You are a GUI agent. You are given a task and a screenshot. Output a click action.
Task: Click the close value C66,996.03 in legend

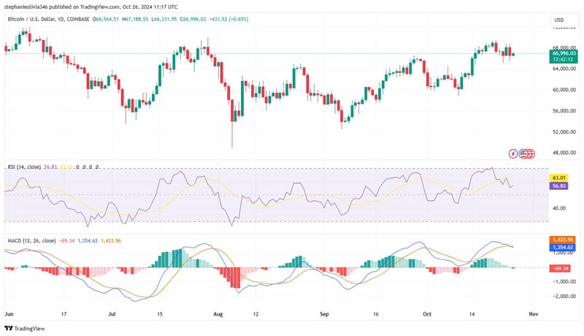point(193,19)
